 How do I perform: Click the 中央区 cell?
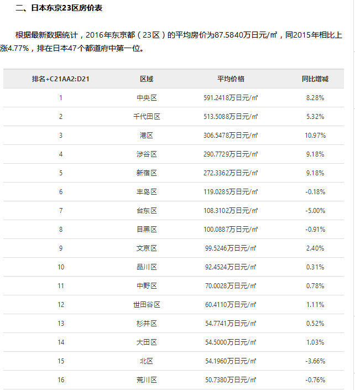(147, 98)
